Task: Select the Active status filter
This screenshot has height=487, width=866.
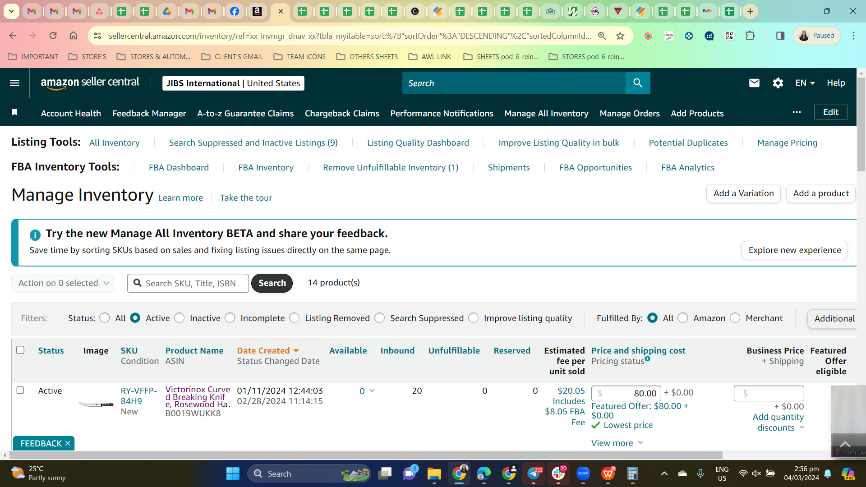Action: tap(135, 318)
